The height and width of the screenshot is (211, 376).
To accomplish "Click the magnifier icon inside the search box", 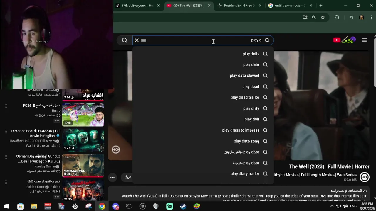I will point(267,40).
